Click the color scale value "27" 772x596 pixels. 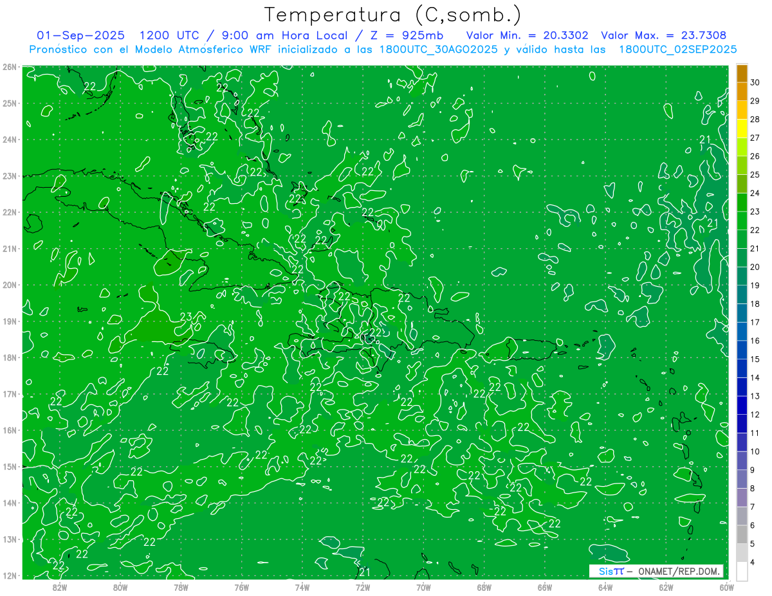coord(755,138)
